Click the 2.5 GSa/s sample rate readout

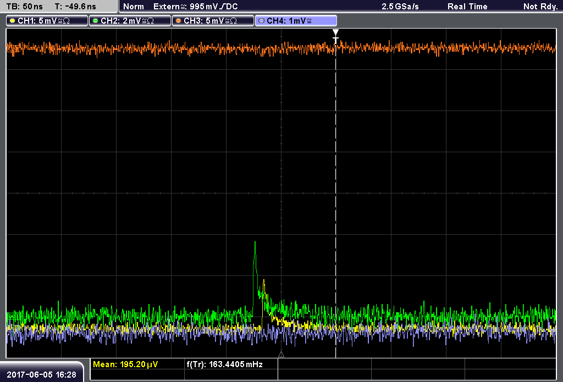pyautogui.click(x=400, y=7)
